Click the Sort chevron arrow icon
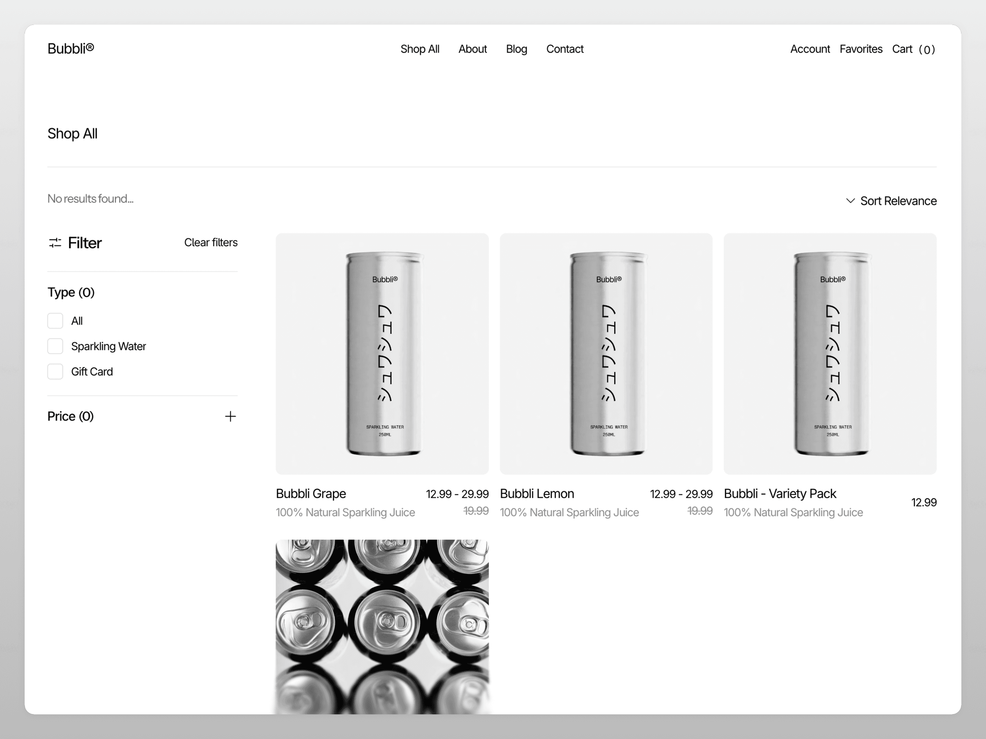986x739 pixels. click(x=850, y=201)
